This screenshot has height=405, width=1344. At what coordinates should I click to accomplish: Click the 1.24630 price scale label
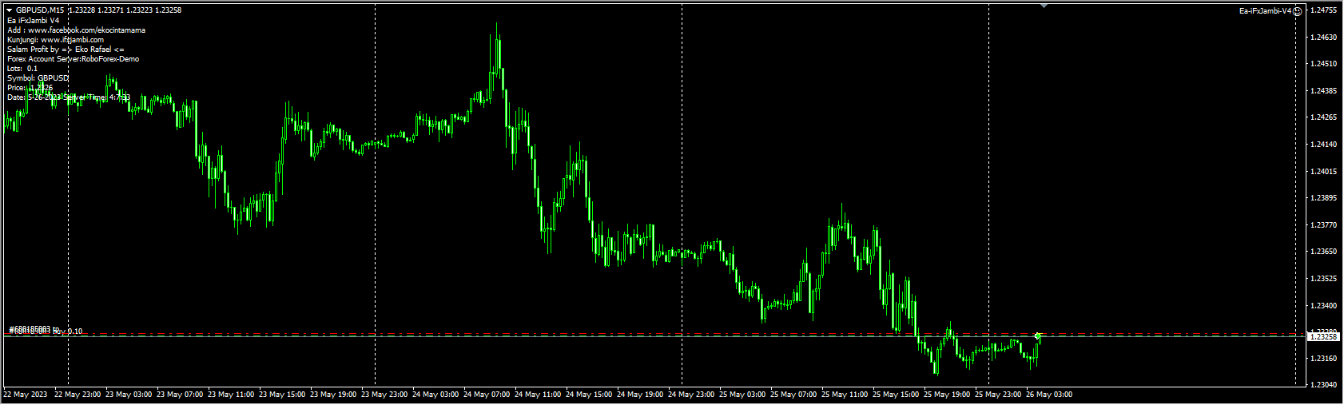pyautogui.click(x=1324, y=38)
